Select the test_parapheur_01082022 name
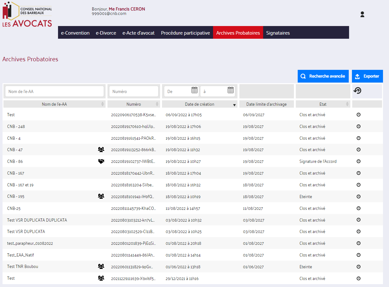Image resolution: width=389 pixels, height=287 pixels. point(30,243)
